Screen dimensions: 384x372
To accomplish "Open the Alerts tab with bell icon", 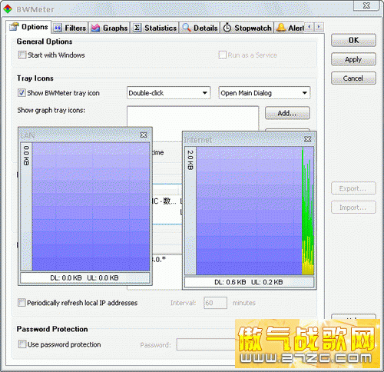I will [x=290, y=28].
